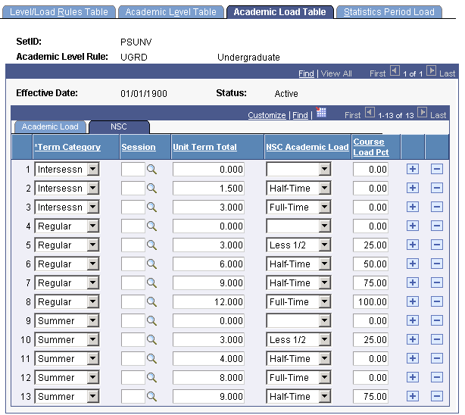Viewport: 465px width, 415px height.
Task: Sort by Course Load Pct column header
Action: pos(370,147)
